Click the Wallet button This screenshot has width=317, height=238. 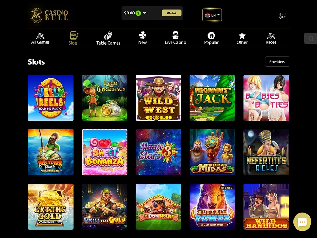coord(172,13)
